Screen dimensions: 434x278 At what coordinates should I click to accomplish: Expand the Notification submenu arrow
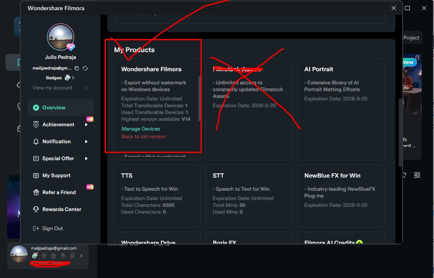coord(86,142)
